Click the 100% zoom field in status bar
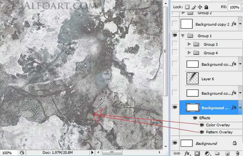243x156 pixels. [x=8, y=153]
